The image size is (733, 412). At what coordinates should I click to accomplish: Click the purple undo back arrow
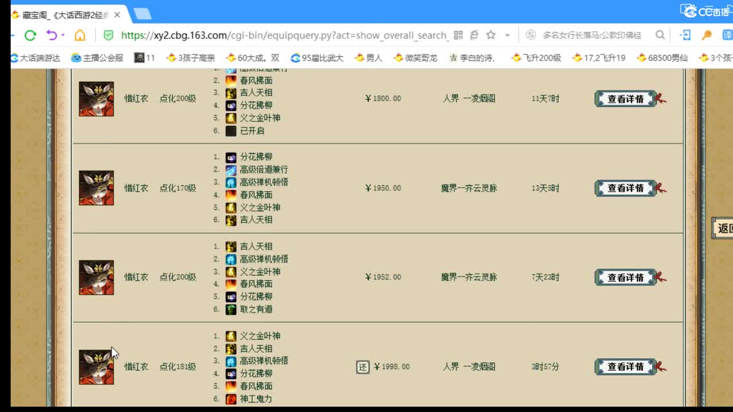click(52, 35)
